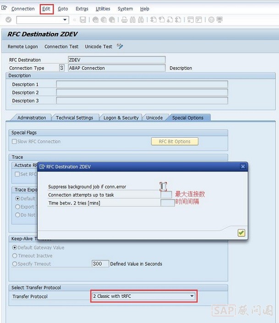Screen dimensions: 279x323
Task: Click the Exit (up arrows) toolbar icon
Action: pos(104,20)
